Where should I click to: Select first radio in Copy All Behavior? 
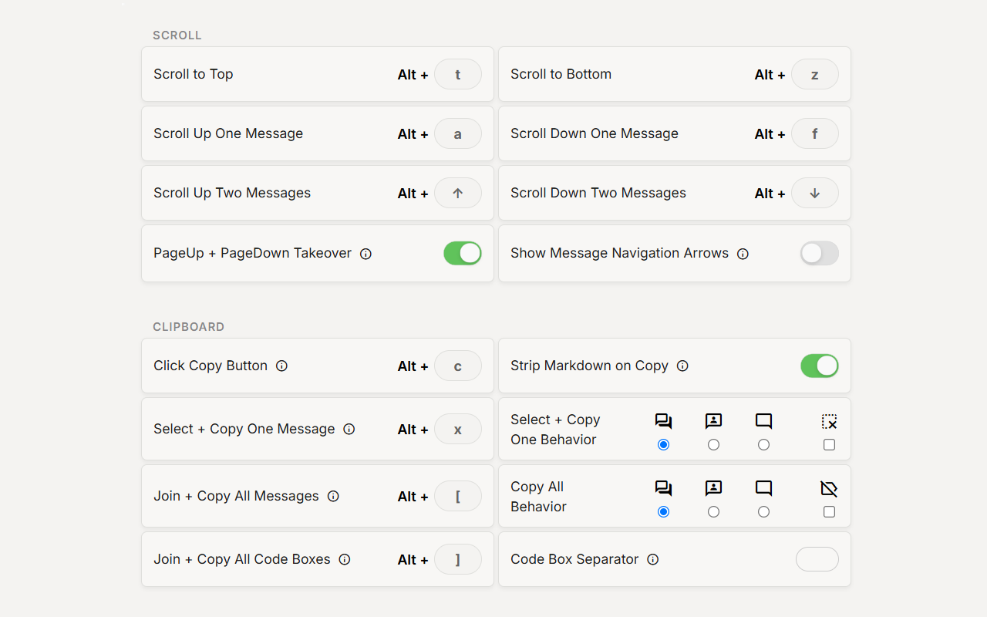point(663,512)
